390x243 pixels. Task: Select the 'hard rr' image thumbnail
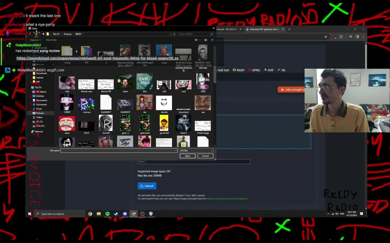[x=183, y=125]
